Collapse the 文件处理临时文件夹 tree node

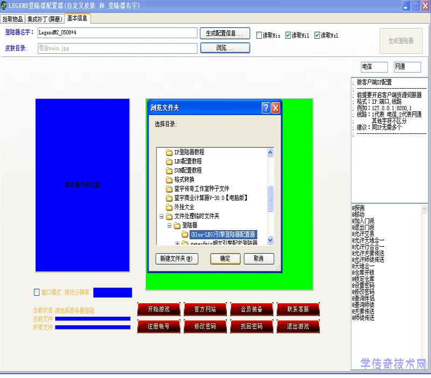161,216
